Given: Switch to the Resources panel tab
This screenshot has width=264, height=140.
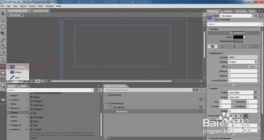Looking at the screenshot, I should click(241, 11).
